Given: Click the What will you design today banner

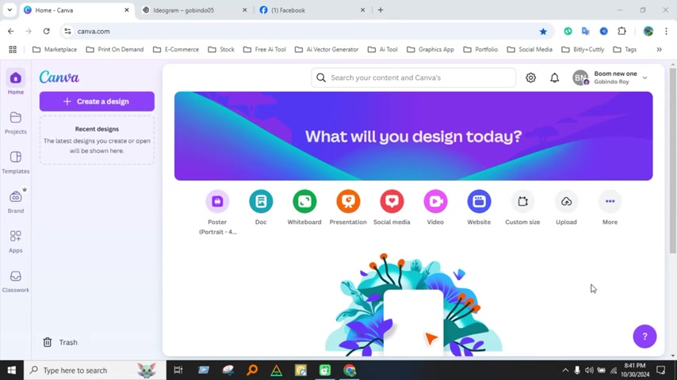Looking at the screenshot, I should click(413, 136).
